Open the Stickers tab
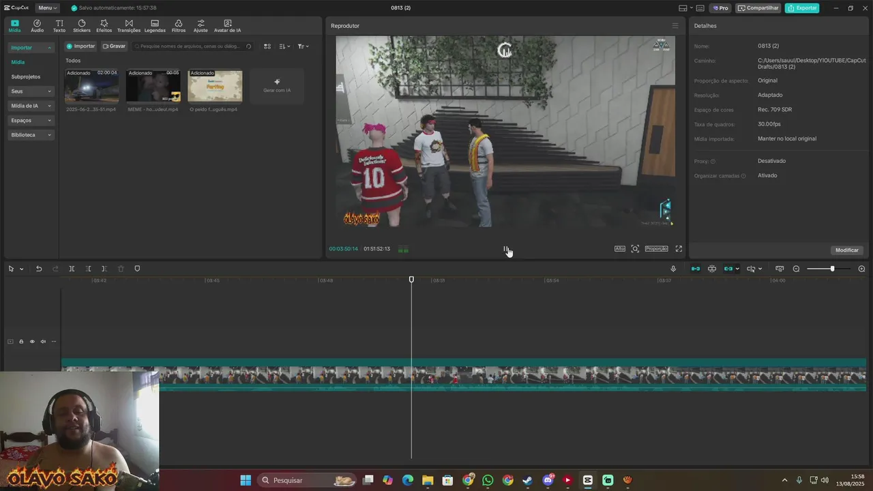This screenshot has height=491, width=873. pyautogui.click(x=82, y=26)
